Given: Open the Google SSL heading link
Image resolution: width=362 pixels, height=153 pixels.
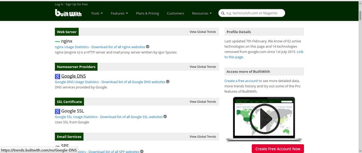Looking at the screenshot, I should [72, 111].
